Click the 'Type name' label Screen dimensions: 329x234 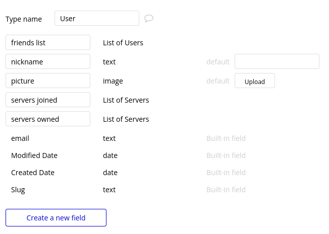[24, 19]
